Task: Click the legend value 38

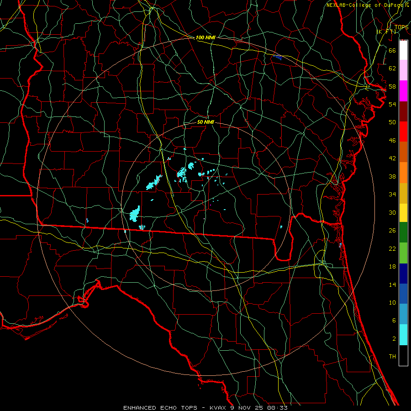Action: tap(392, 176)
